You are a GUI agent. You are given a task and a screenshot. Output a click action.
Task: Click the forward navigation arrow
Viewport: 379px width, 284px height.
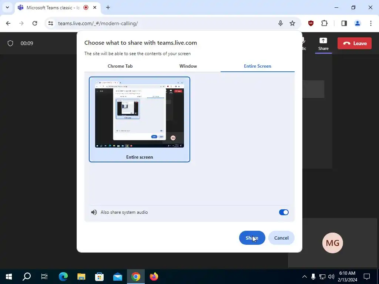pyautogui.click(x=21, y=23)
